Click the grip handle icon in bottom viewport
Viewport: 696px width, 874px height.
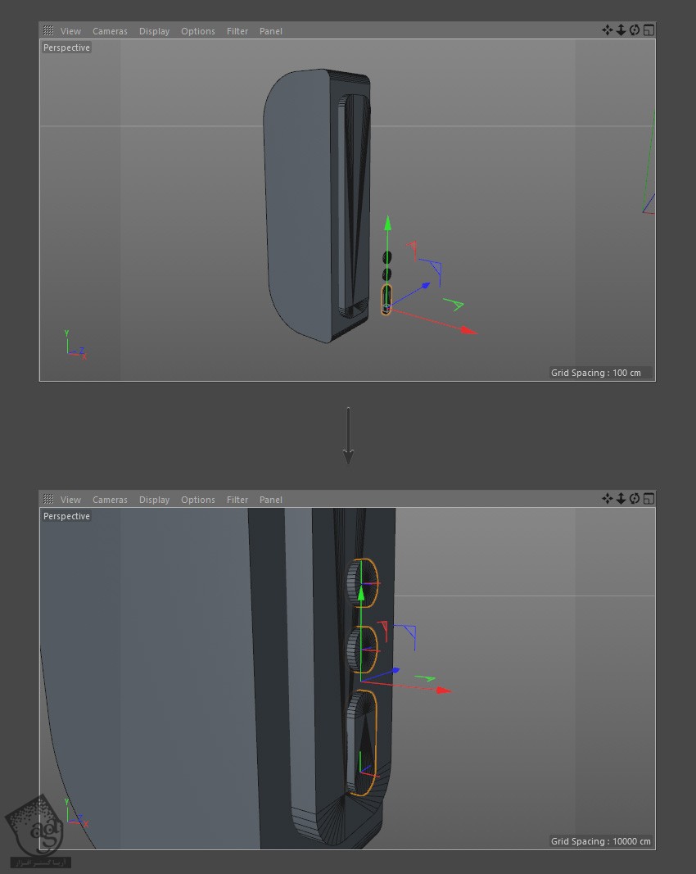coord(48,500)
